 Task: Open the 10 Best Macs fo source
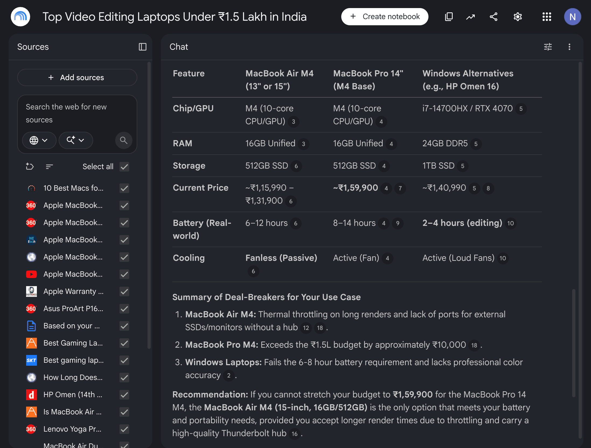click(73, 188)
